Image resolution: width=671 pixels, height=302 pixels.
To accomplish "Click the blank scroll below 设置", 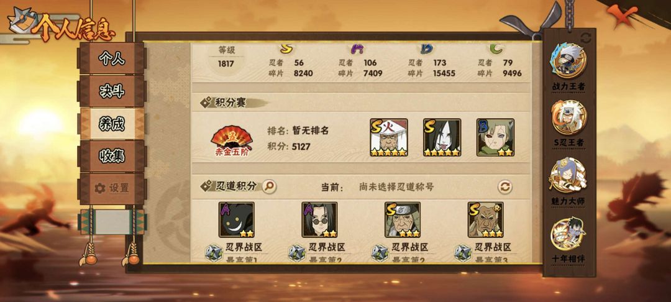I will [112, 222].
